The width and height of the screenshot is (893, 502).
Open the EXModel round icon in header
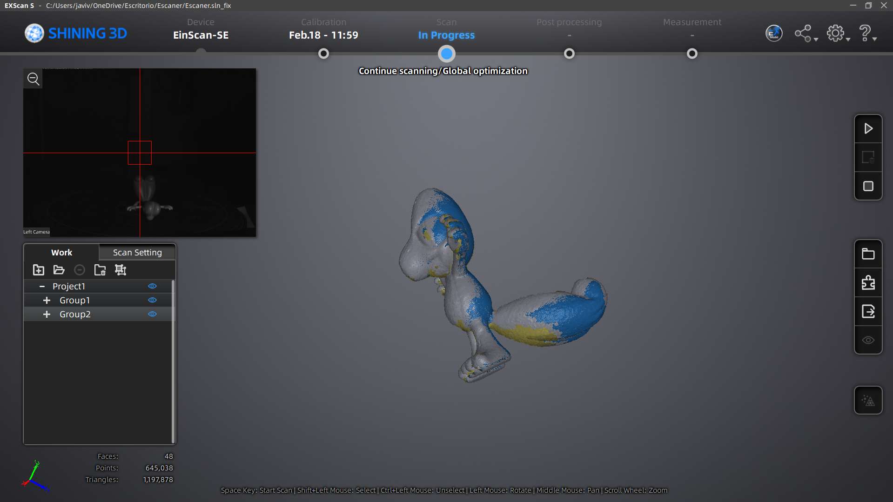pos(774,33)
